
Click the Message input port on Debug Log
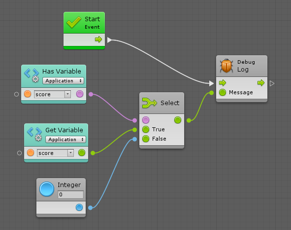[223, 92]
